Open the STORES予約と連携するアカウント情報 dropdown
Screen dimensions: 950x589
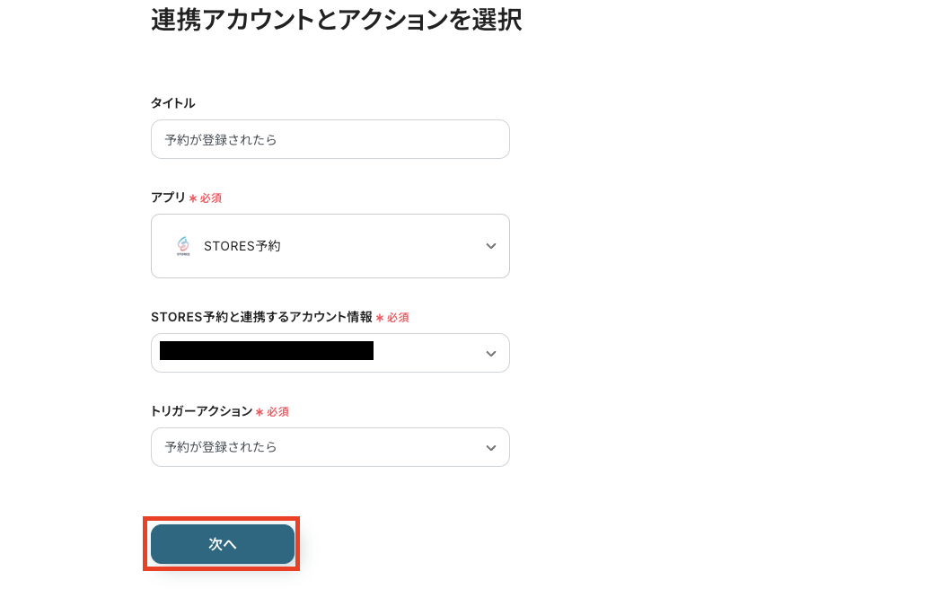click(x=330, y=353)
